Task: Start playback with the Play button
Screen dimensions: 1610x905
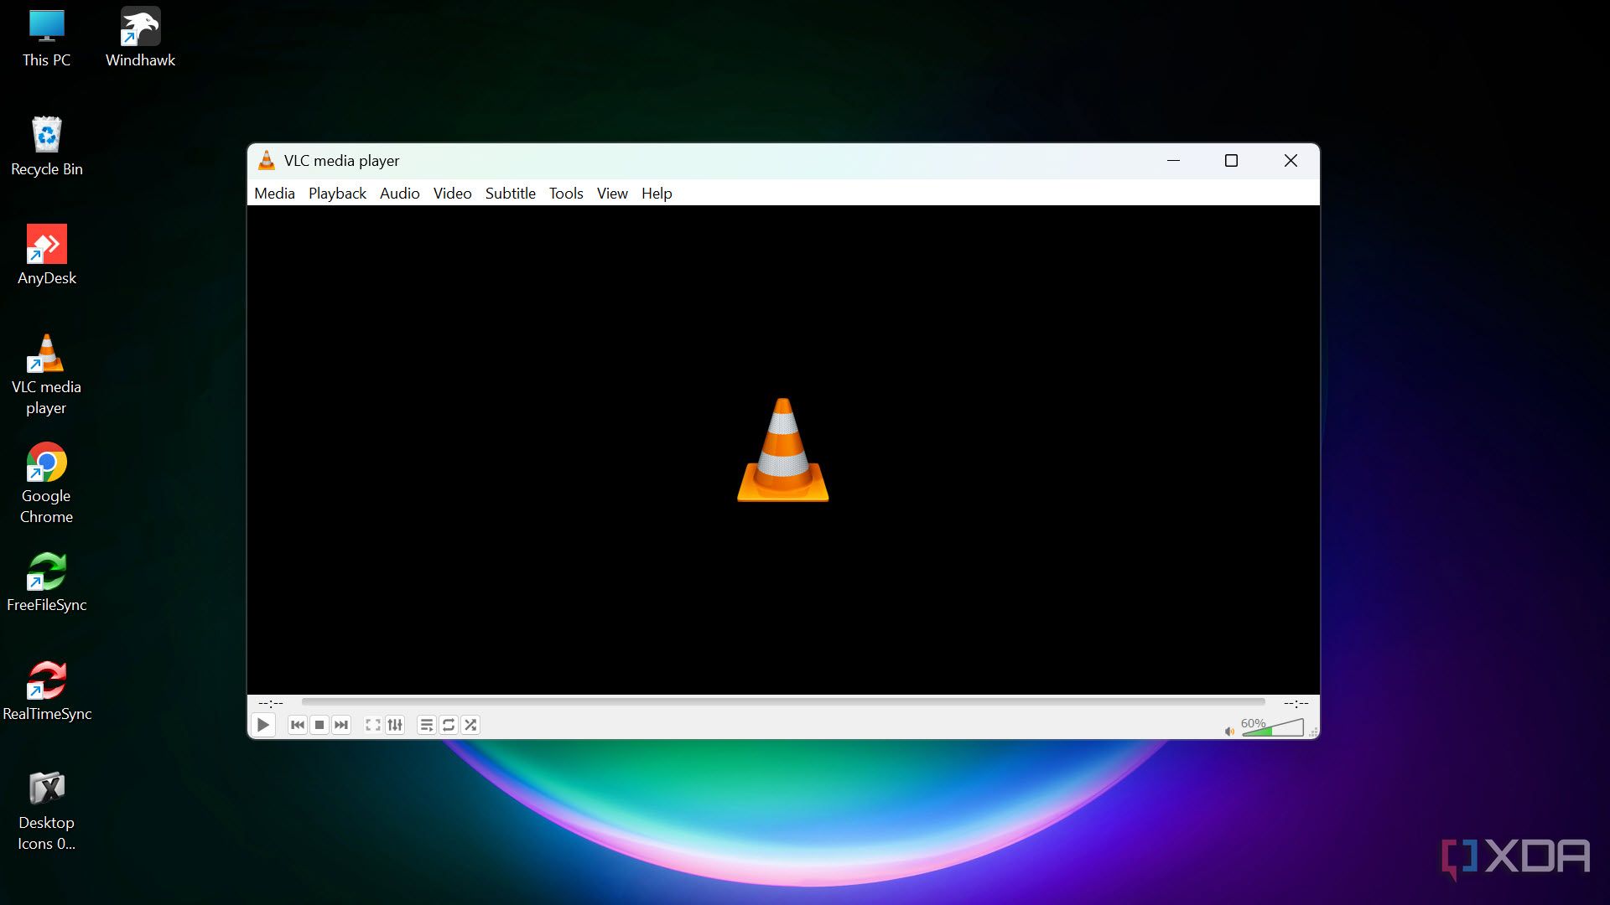Action: click(x=262, y=725)
